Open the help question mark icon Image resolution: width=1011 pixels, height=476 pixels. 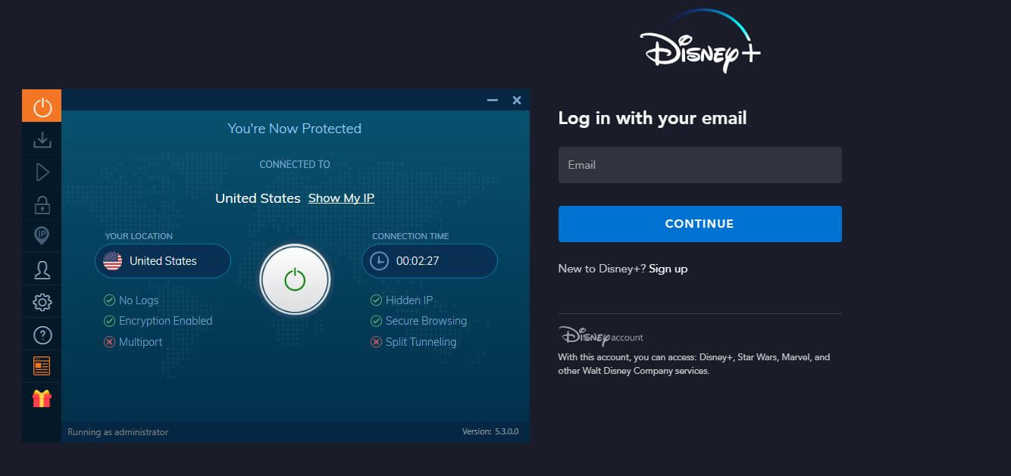(42, 334)
